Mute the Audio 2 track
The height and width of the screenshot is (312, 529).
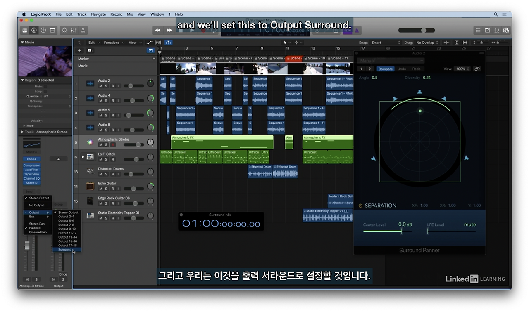[x=100, y=86]
